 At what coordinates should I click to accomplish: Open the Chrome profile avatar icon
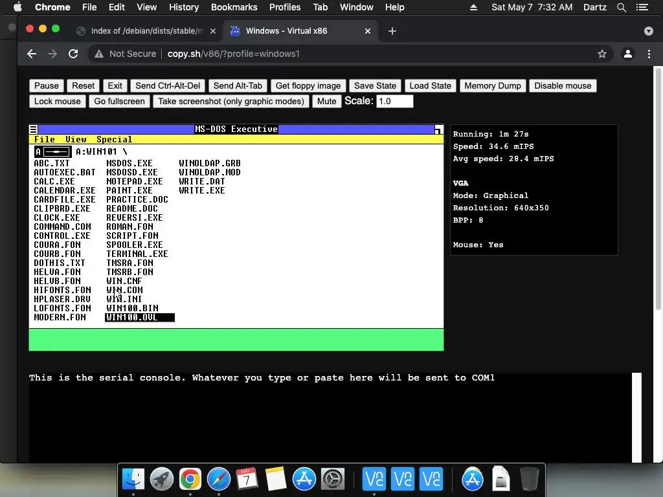coord(628,54)
